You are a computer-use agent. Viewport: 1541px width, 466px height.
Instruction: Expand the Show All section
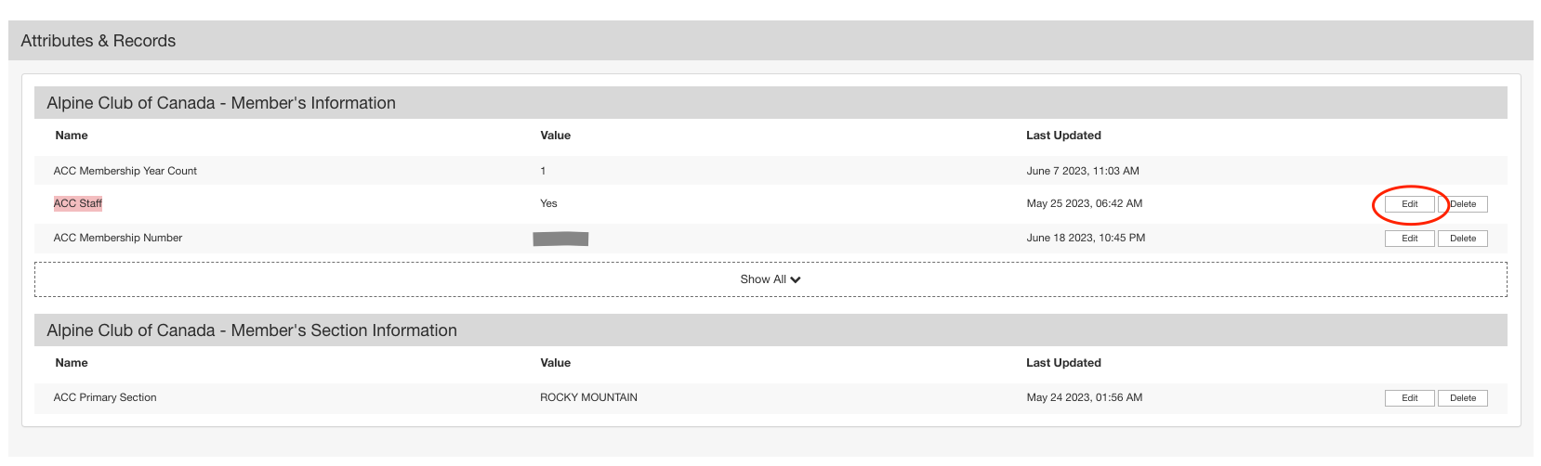click(x=770, y=279)
